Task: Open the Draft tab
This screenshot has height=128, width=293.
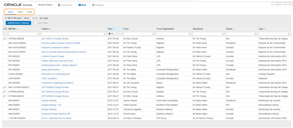Action: [x=30, y=12]
